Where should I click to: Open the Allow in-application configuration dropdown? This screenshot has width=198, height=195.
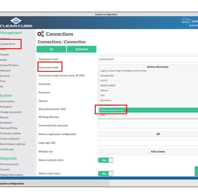click(x=148, y=134)
